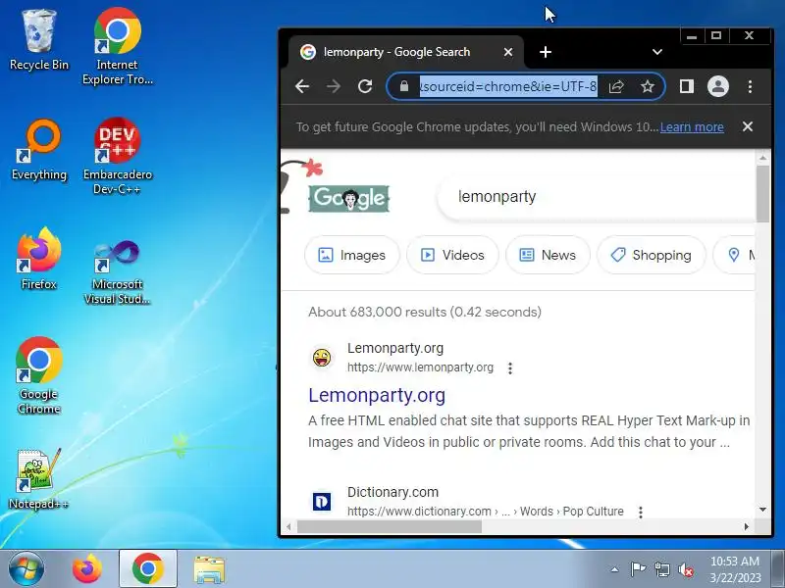Click Chrome forward navigation arrow
Image resolution: width=785 pixels, height=588 pixels.
(334, 86)
